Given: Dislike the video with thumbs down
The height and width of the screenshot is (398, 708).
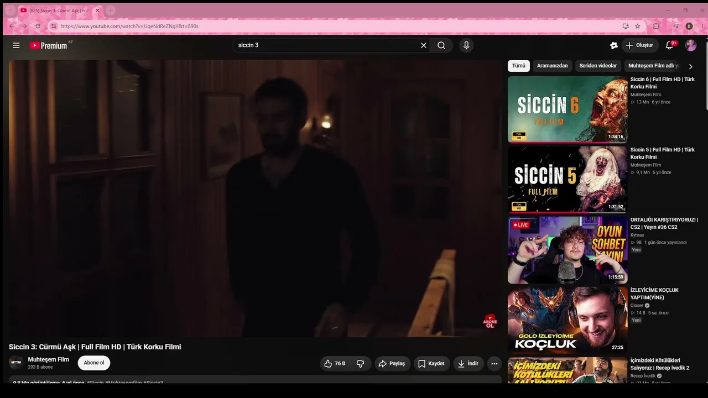Looking at the screenshot, I should pyautogui.click(x=361, y=363).
